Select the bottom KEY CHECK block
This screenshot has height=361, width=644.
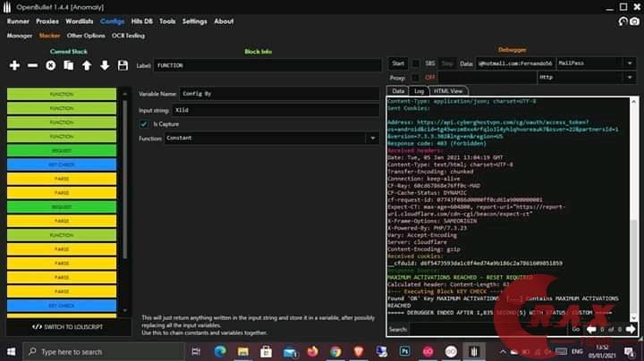pyautogui.click(x=62, y=306)
